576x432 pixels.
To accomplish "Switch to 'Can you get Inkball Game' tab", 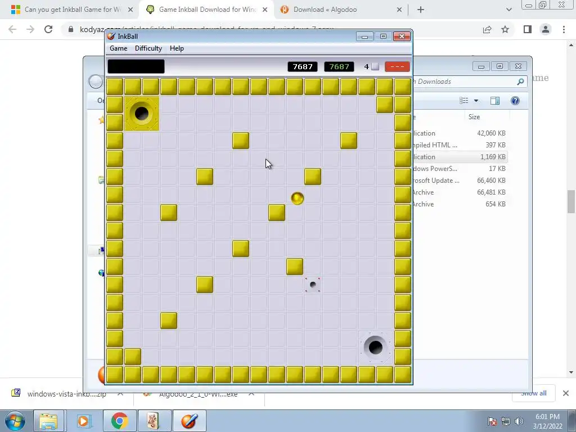I will coord(72,10).
